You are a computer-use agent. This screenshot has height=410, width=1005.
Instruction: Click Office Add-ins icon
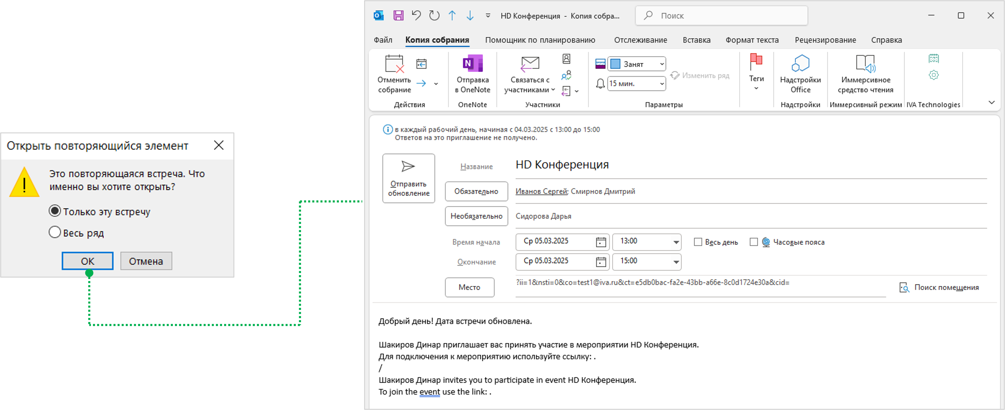800,63
